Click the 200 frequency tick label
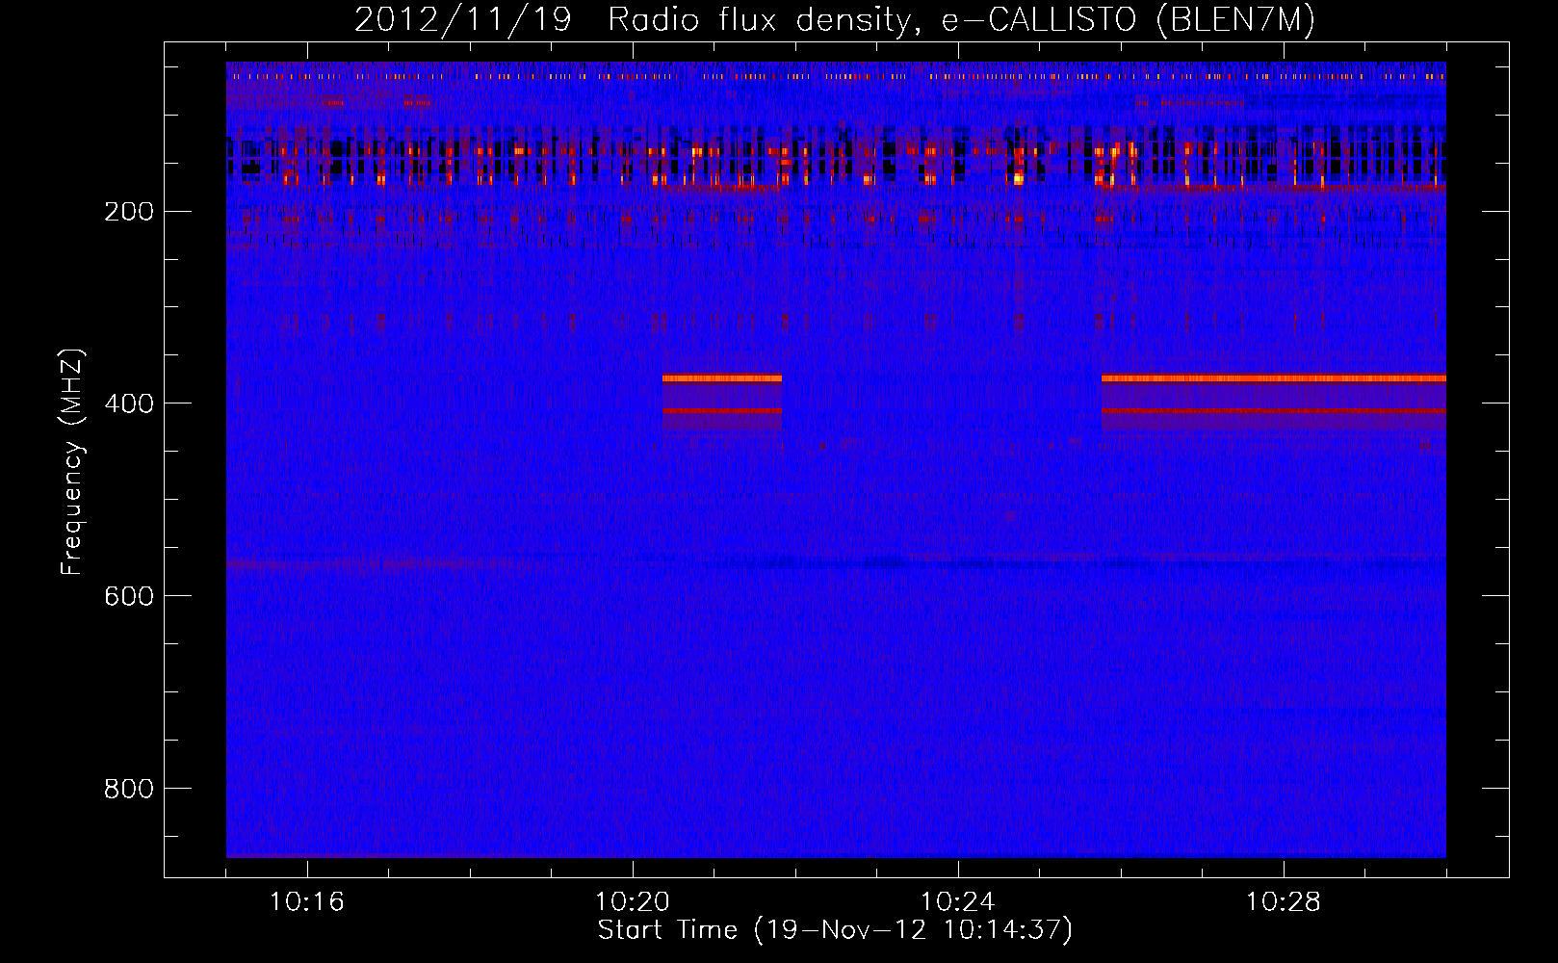Viewport: 1558px width, 963px height. click(x=129, y=212)
